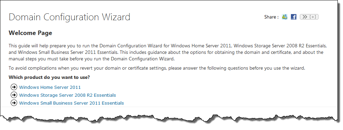Screen dimensions: 343x130
Task: Click arrow icon beside Windows Home Server 2011
Action: (14, 87)
